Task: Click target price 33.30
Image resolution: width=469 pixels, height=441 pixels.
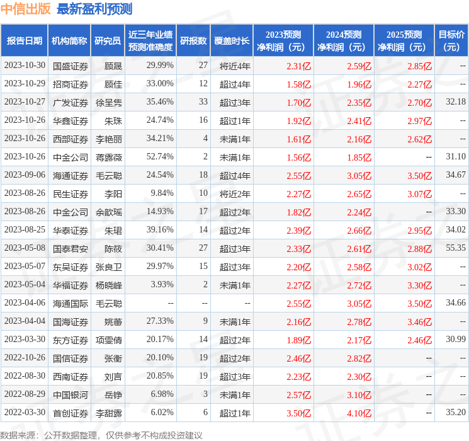Action: pos(456,212)
